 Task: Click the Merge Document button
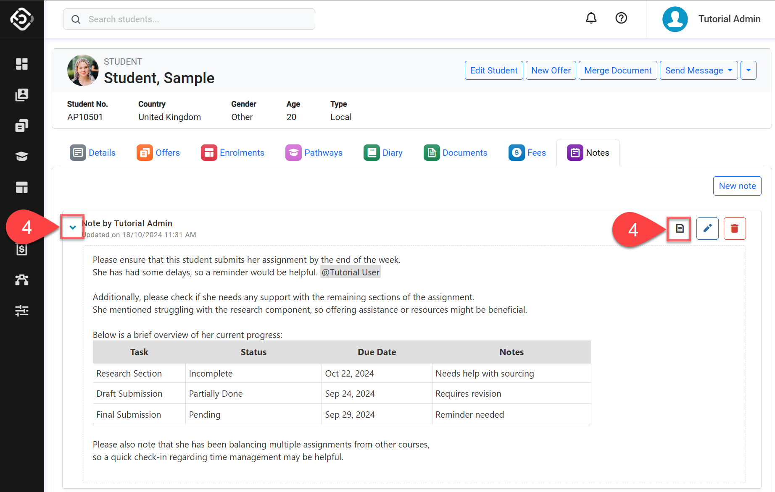[x=617, y=71]
